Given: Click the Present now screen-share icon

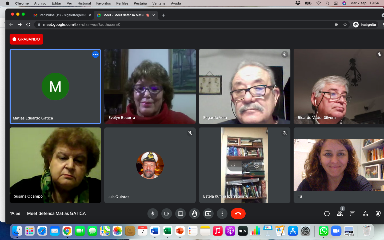Looking at the screenshot, I should coord(208,214).
